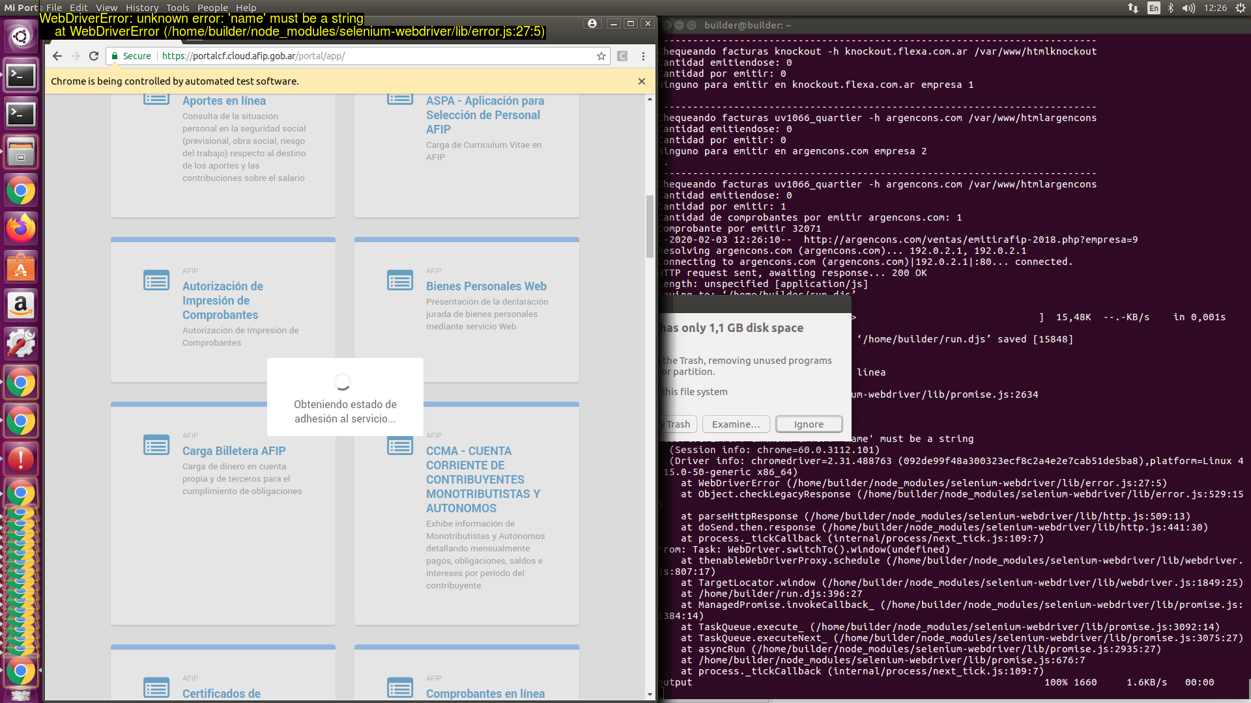Open System Settings wrench icon

21,344
